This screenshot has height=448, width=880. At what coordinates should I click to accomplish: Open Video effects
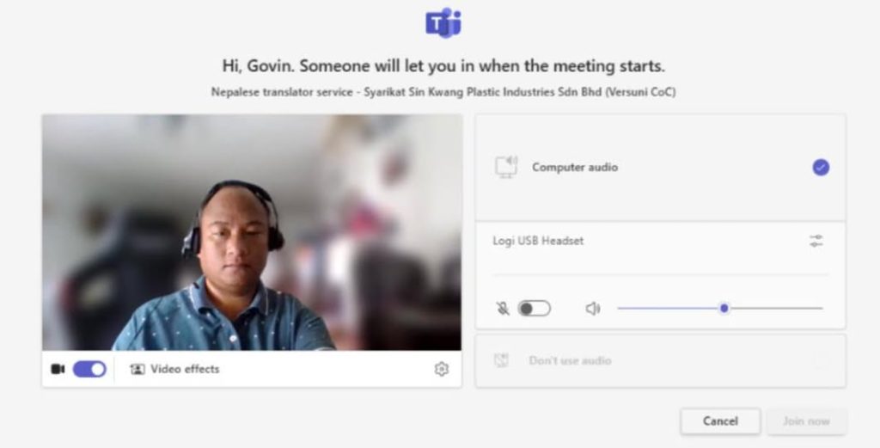(x=174, y=369)
